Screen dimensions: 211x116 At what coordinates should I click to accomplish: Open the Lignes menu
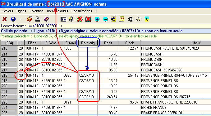(x=21, y=11)
